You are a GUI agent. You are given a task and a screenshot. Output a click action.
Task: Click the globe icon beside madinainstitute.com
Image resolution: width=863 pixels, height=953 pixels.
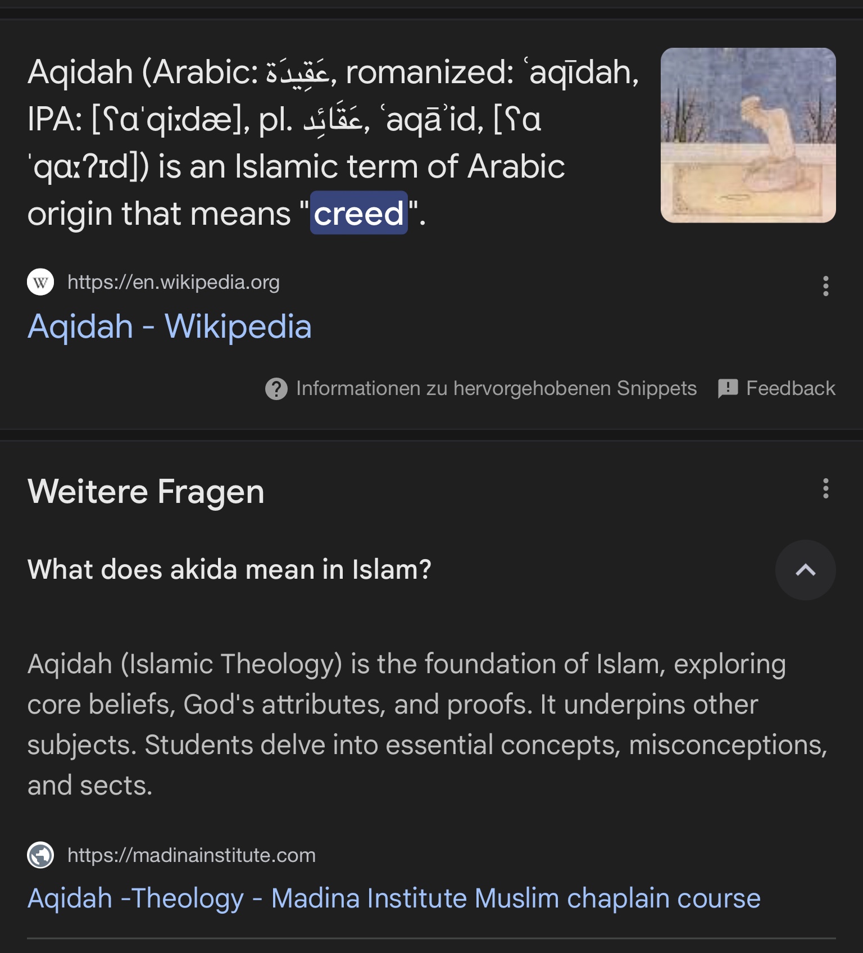(40, 855)
